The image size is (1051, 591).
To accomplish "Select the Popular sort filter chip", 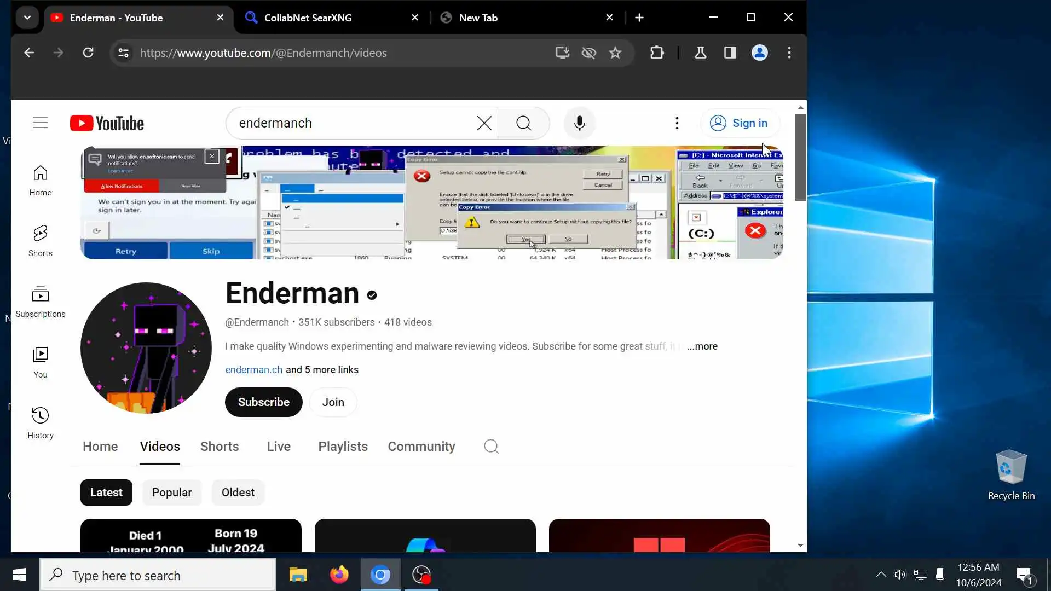I will (171, 493).
